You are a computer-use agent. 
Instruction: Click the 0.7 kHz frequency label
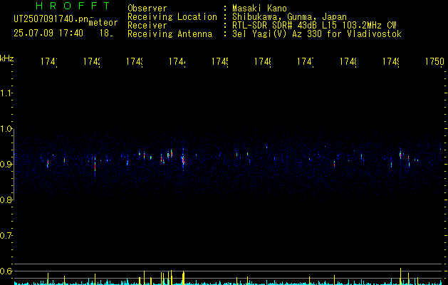coord(6,236)
